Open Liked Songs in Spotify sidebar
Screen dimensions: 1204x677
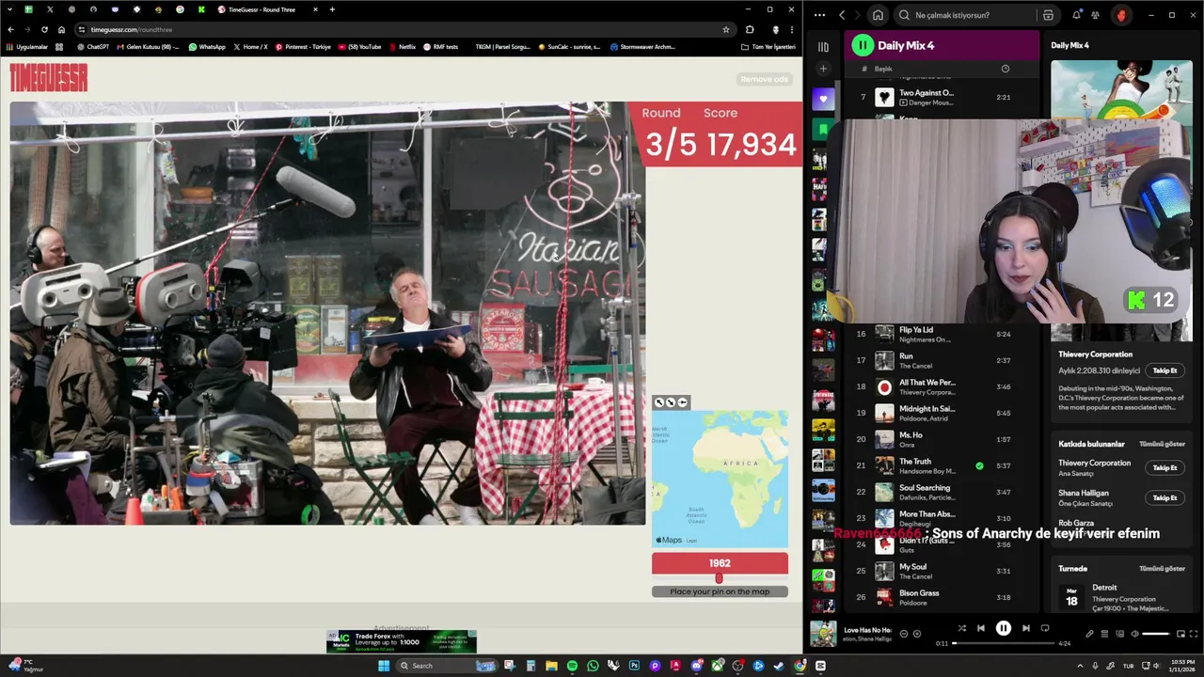coord(823,99)
